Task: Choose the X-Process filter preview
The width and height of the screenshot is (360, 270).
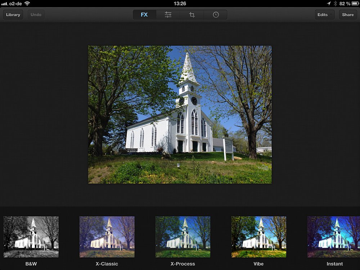Action: (183, 237)
